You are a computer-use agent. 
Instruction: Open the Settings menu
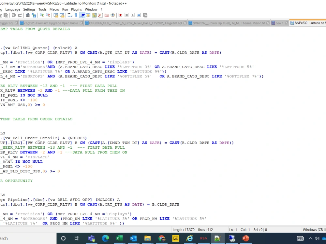tap(29, 9)
